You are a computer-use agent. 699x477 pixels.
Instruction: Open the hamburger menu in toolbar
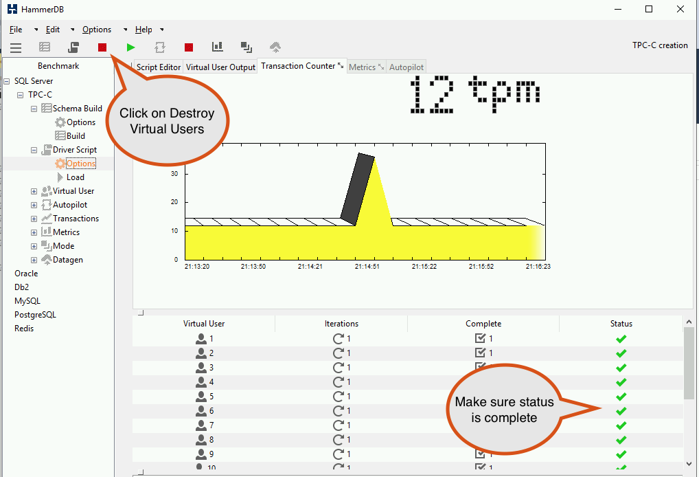pos(16,47)
